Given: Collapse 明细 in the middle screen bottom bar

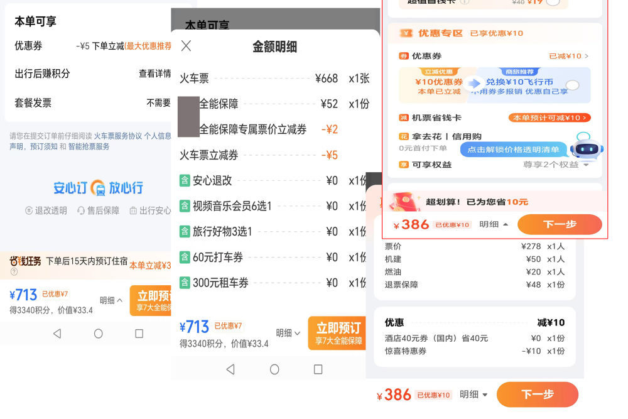Looking at the screenshot, I should (x=288, y=333).
